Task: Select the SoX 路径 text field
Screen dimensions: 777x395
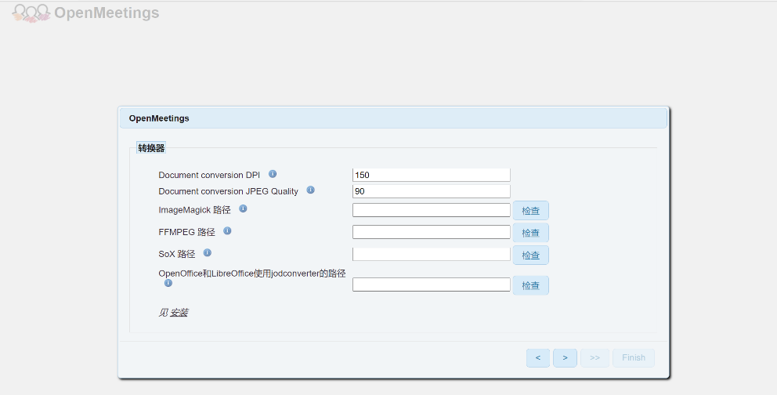Action: [431, 254]
